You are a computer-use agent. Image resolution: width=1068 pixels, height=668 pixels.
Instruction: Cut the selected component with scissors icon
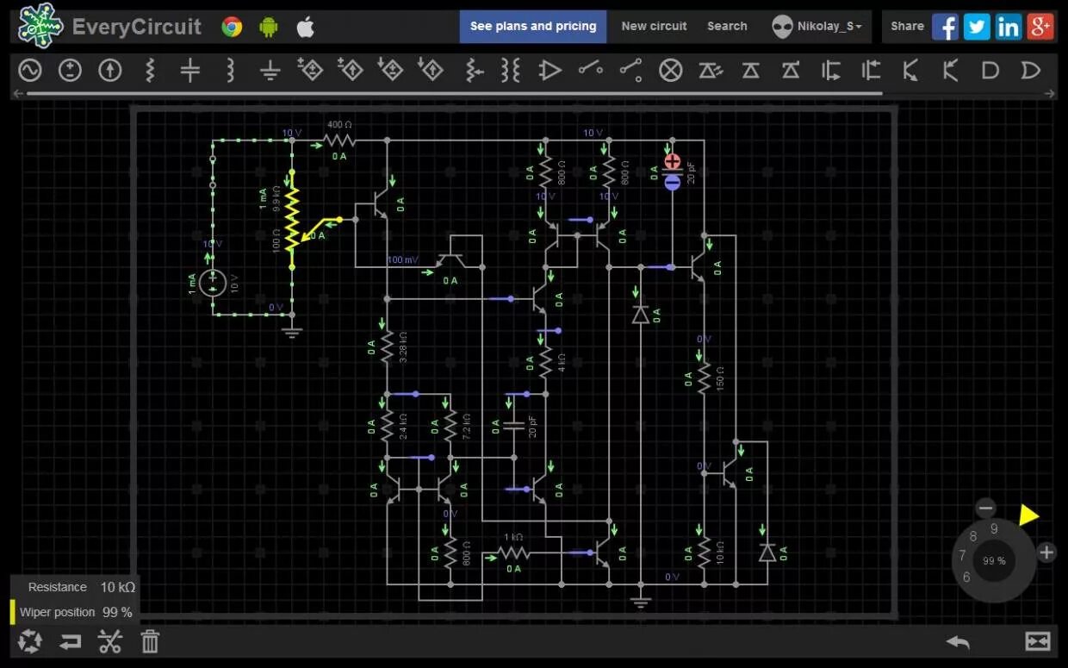click(109, 641)
